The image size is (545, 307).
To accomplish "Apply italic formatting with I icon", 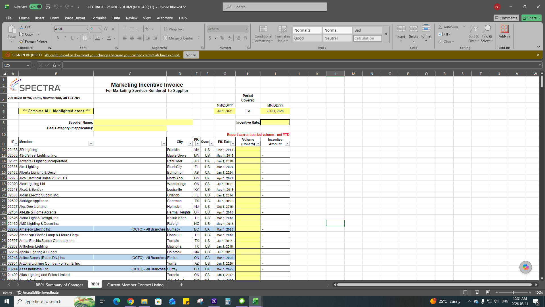I will coord(65,38).
